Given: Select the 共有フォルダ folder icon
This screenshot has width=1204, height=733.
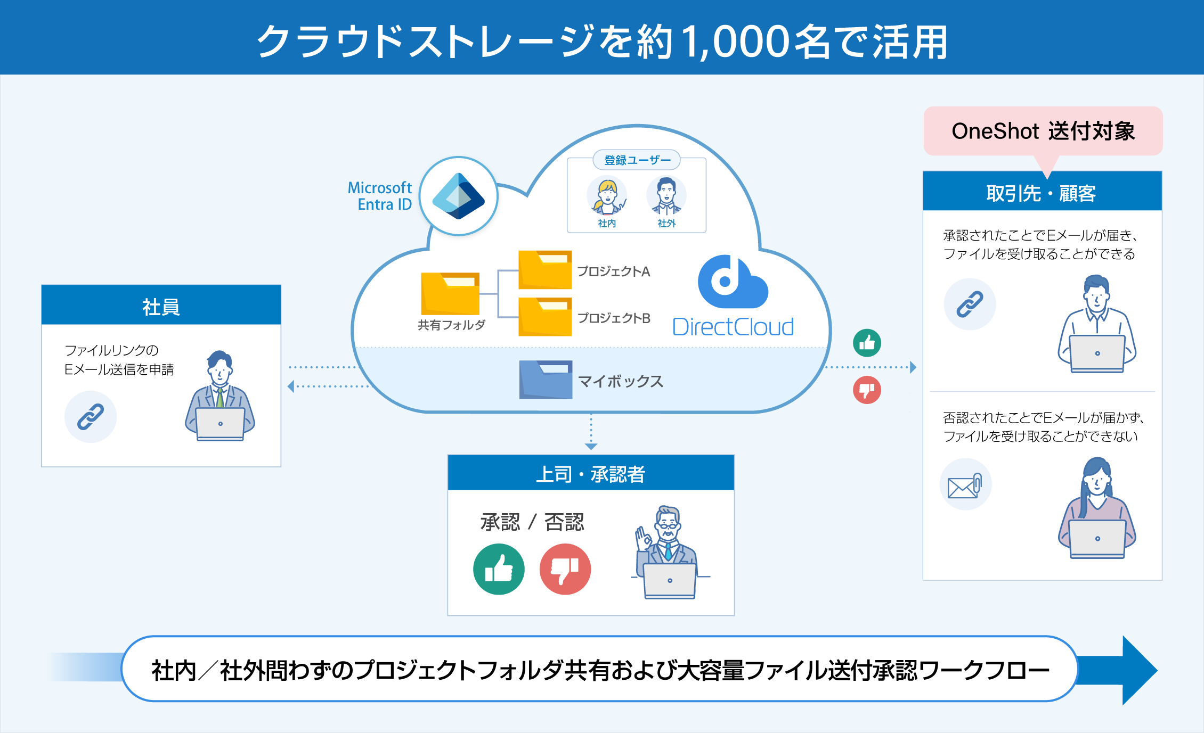Looking at the screenshot, I should [450, 294].
